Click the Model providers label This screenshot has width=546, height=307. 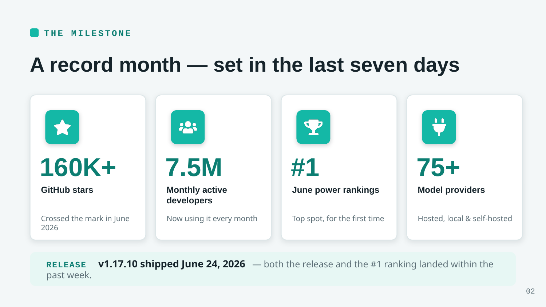pyautogui.click(x=451, y=190)
